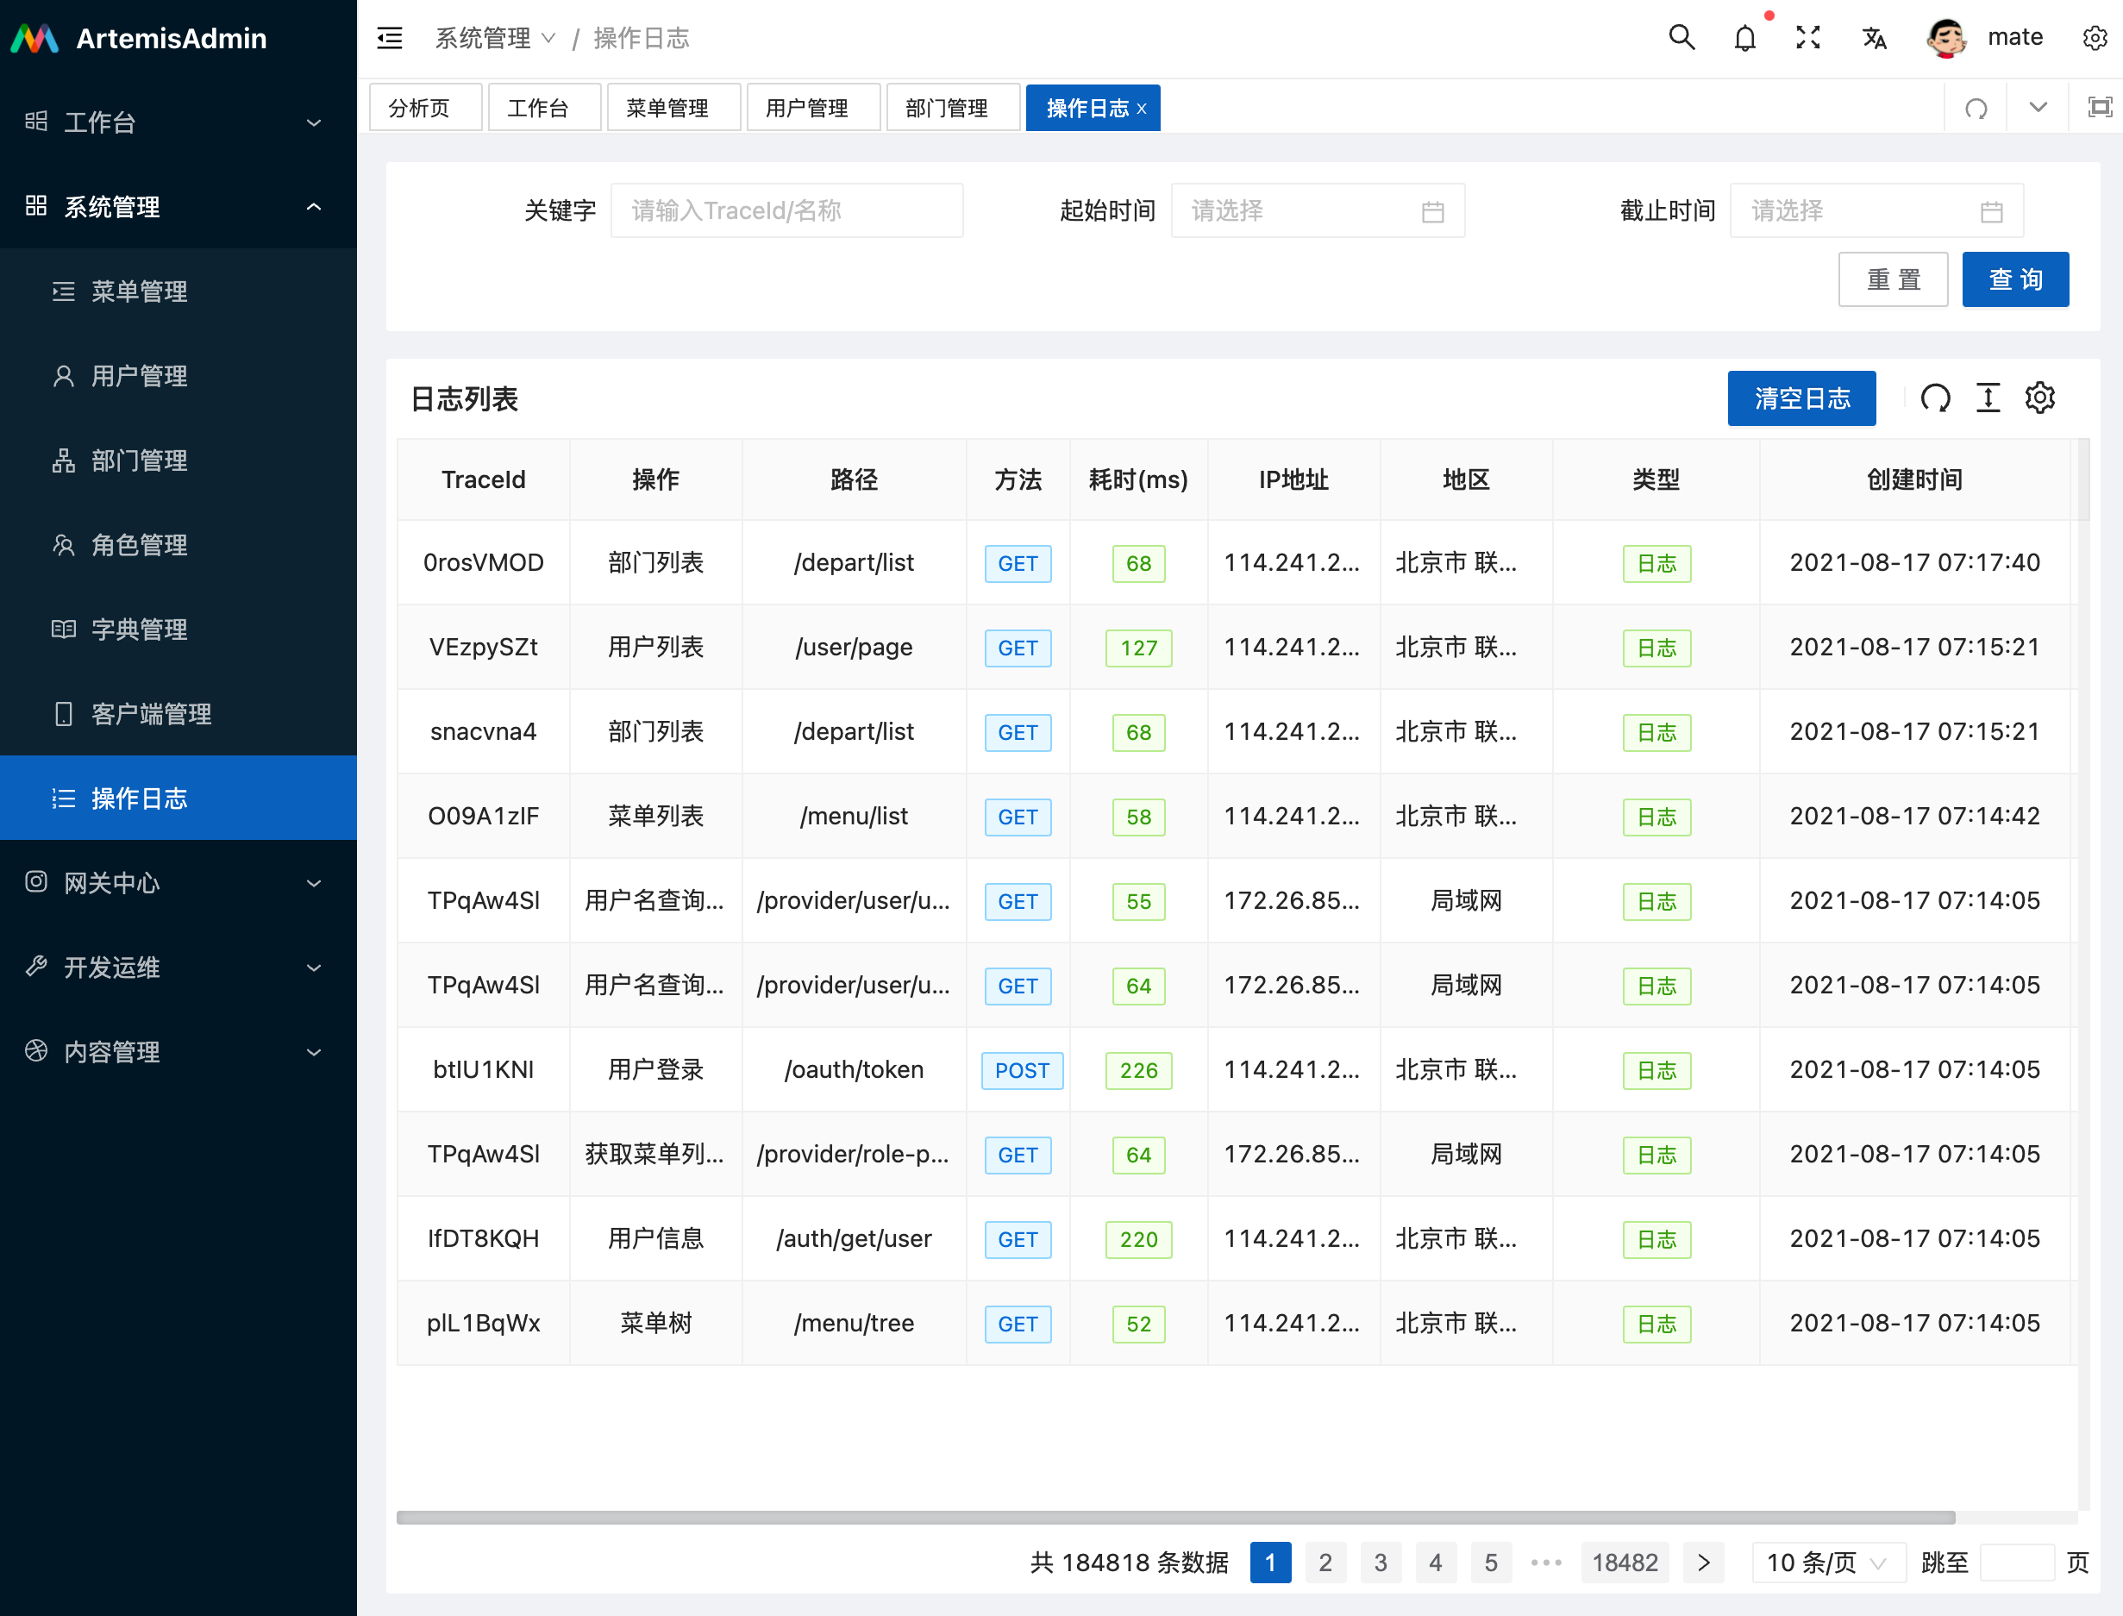Collapse the sidebar with the menu fold icon
2123x1616 pixels.
(390, 39)
